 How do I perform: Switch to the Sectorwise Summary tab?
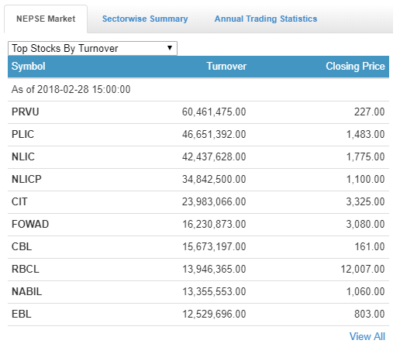(145, 19)
